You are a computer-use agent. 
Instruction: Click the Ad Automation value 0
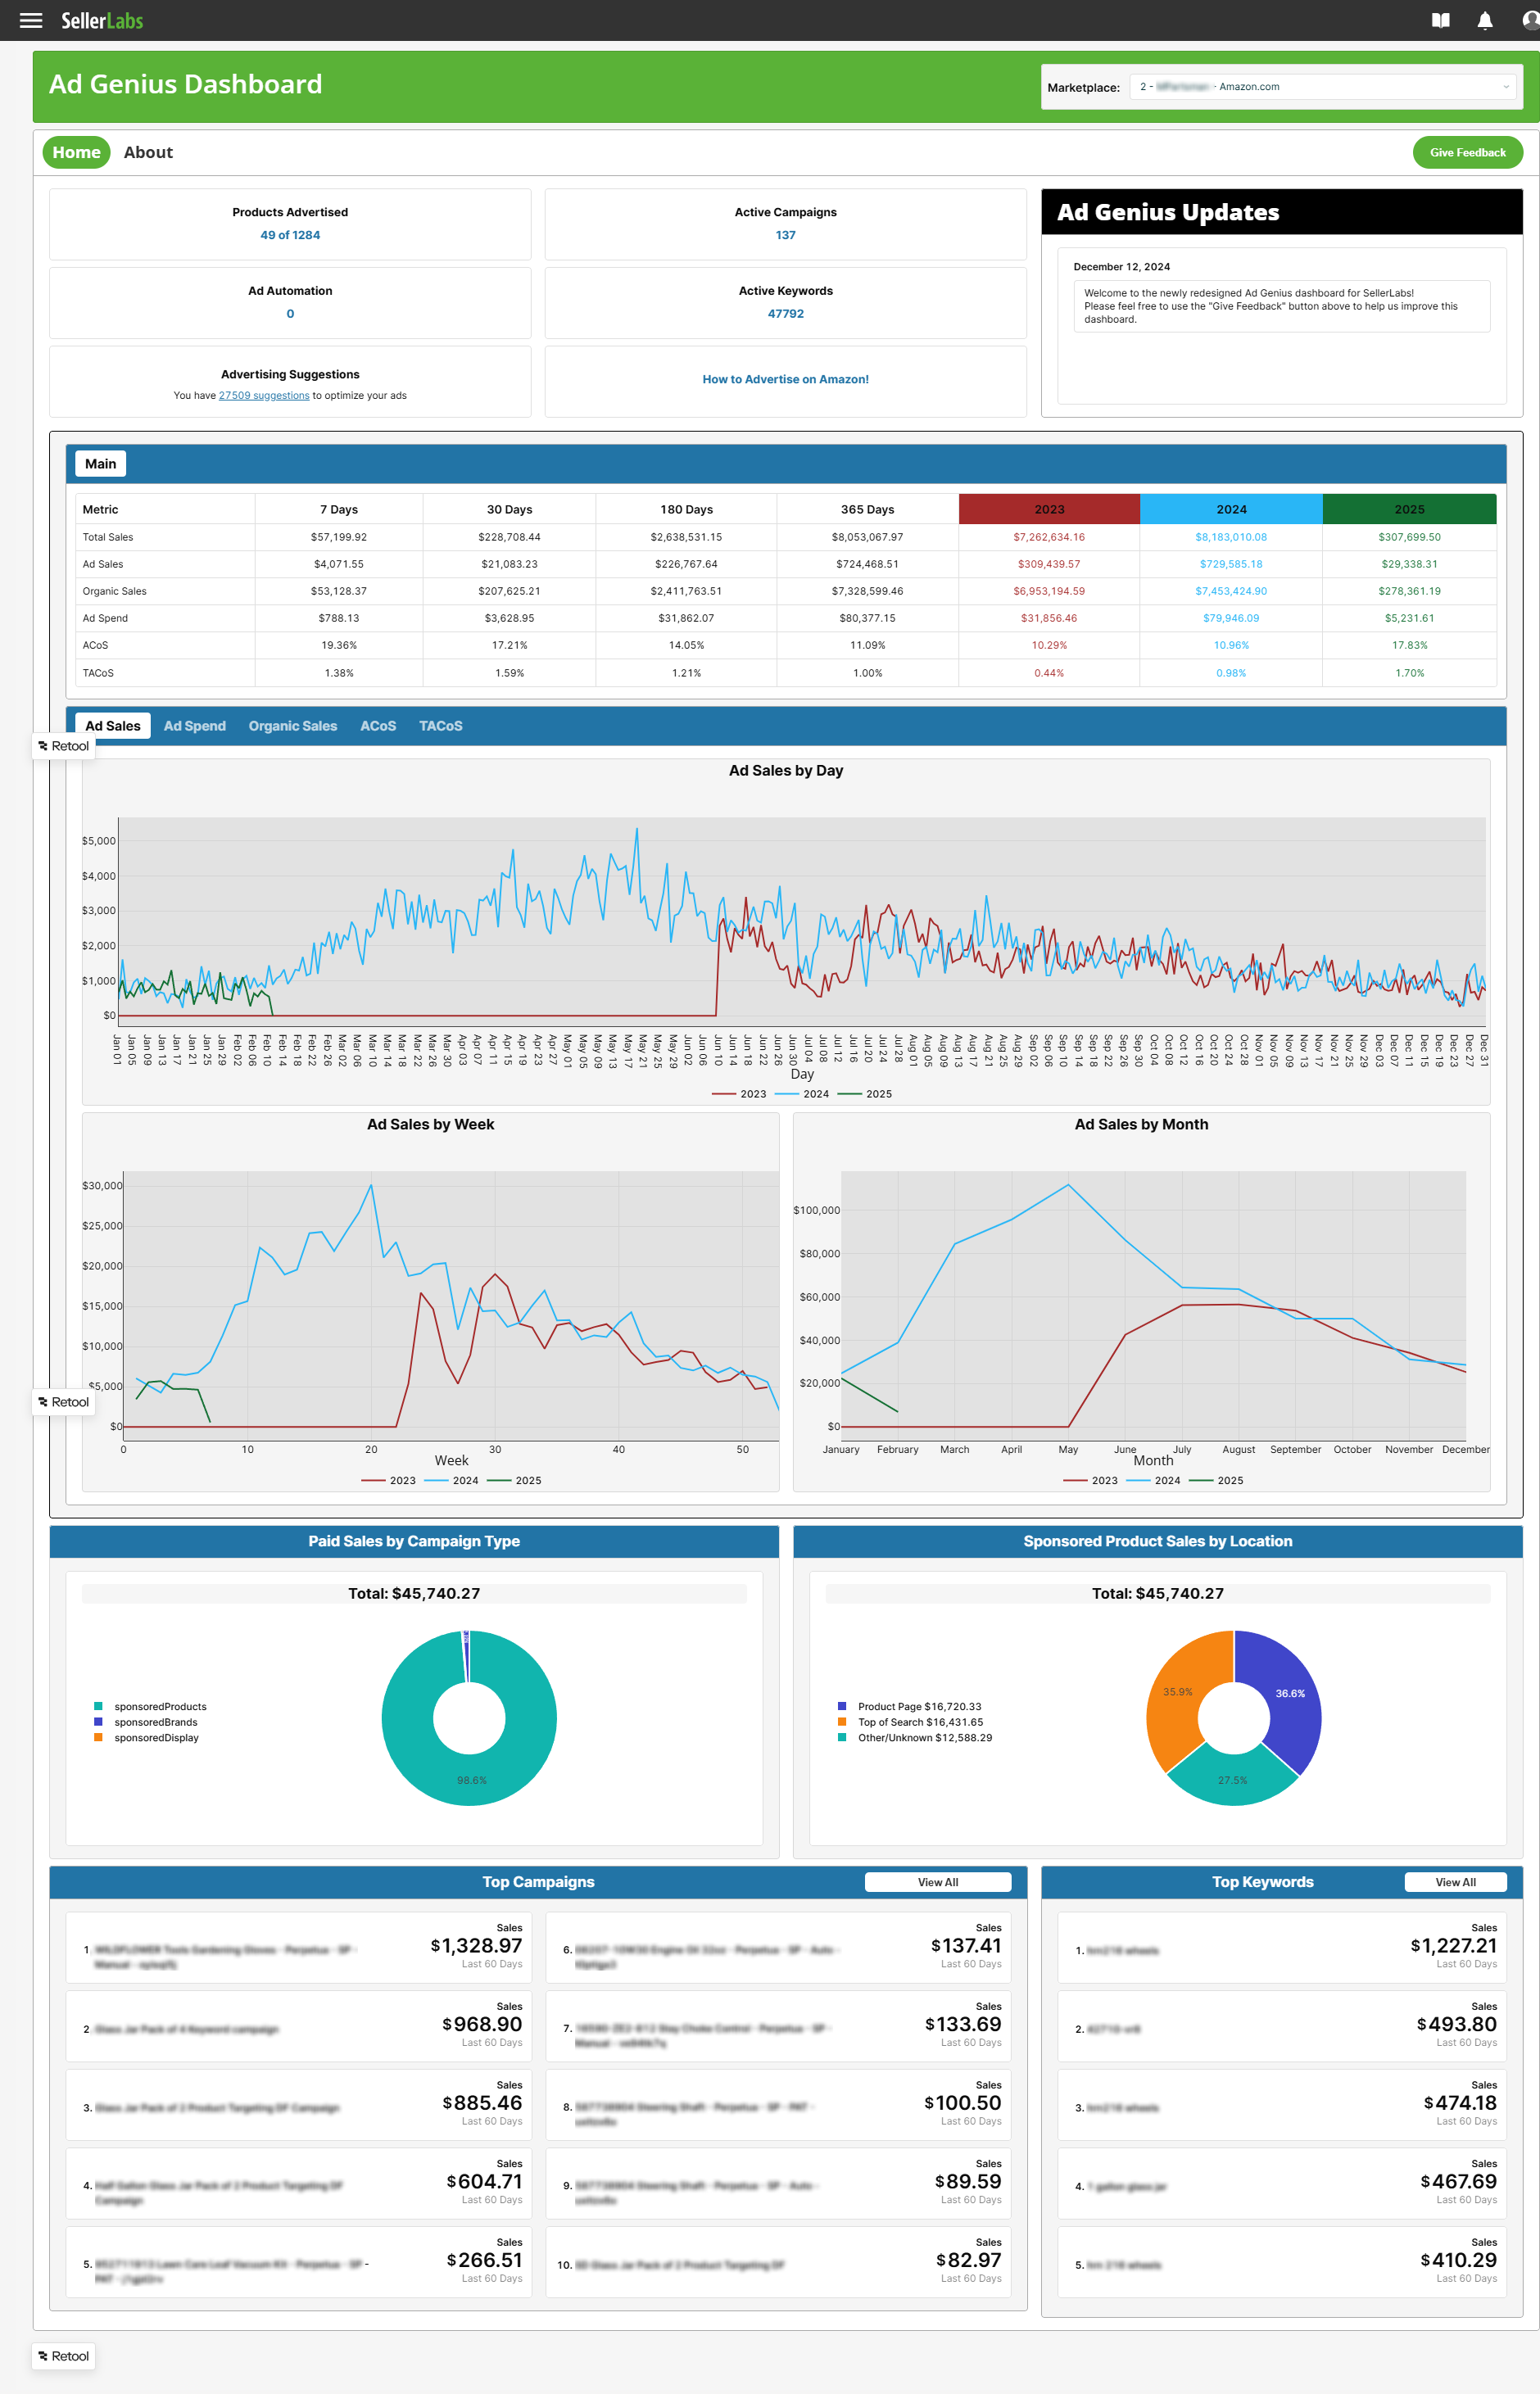(x=290, y=313)
